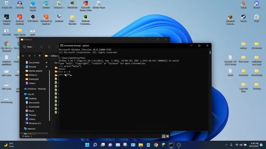Switch Explorer to details view toggle
Screen dimensions: 266x149
(163, 136)
